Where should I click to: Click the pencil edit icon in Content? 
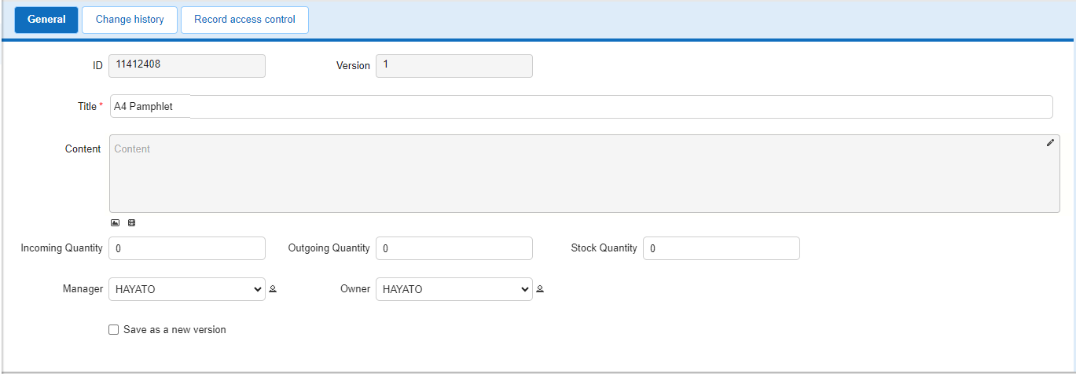1050,143
